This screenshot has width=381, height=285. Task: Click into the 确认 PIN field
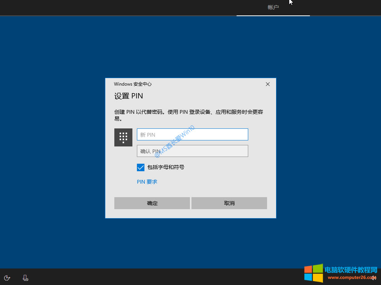point(193,151)
